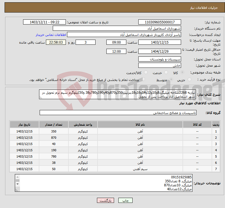Click the آهن item name in row 1
The width and height of the screenshot is (225, 208).
point(140,131)
